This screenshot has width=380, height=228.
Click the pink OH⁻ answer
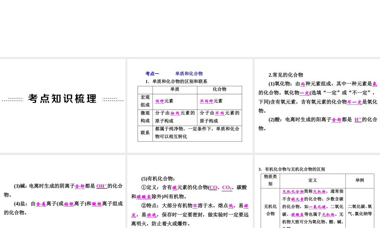coord(102,186)
